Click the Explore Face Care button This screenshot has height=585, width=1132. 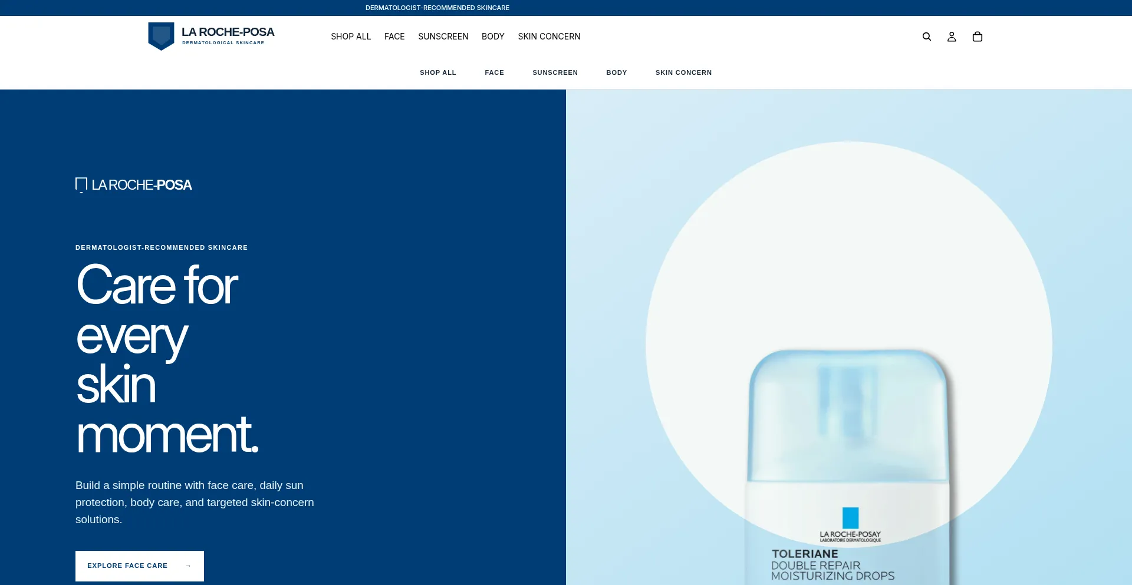pos(140,566)
